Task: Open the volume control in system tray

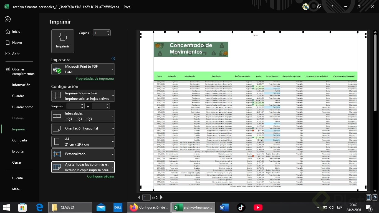Action: [331, 207]
